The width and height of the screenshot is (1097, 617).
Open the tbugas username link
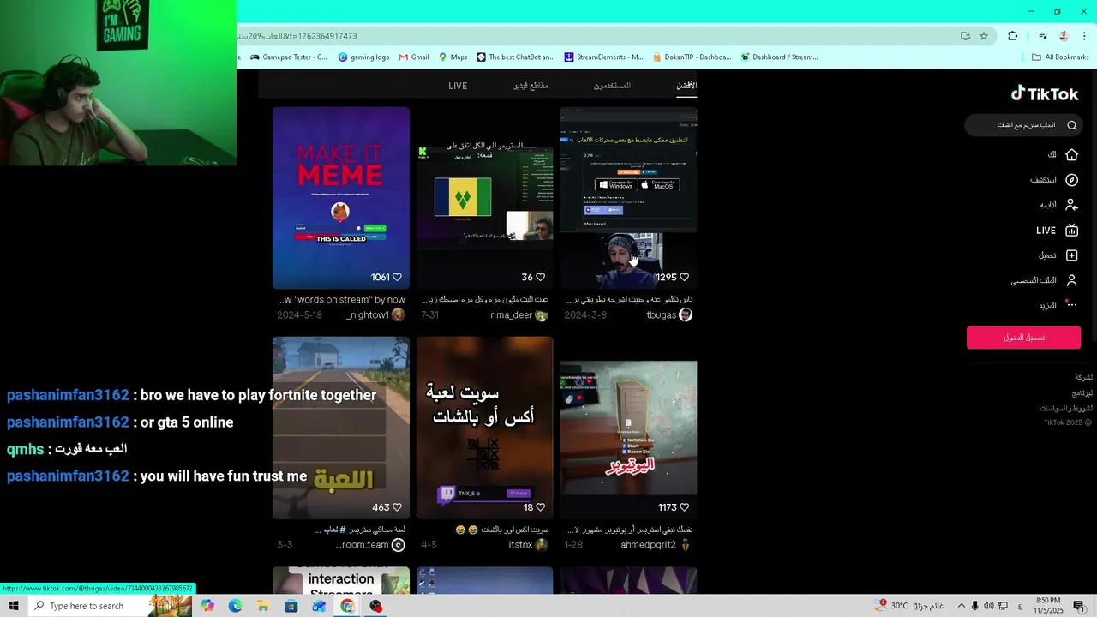(x=661, y=315)
